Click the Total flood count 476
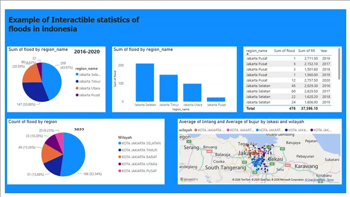The width and height of the screenshot is (350, 197). 292,108
